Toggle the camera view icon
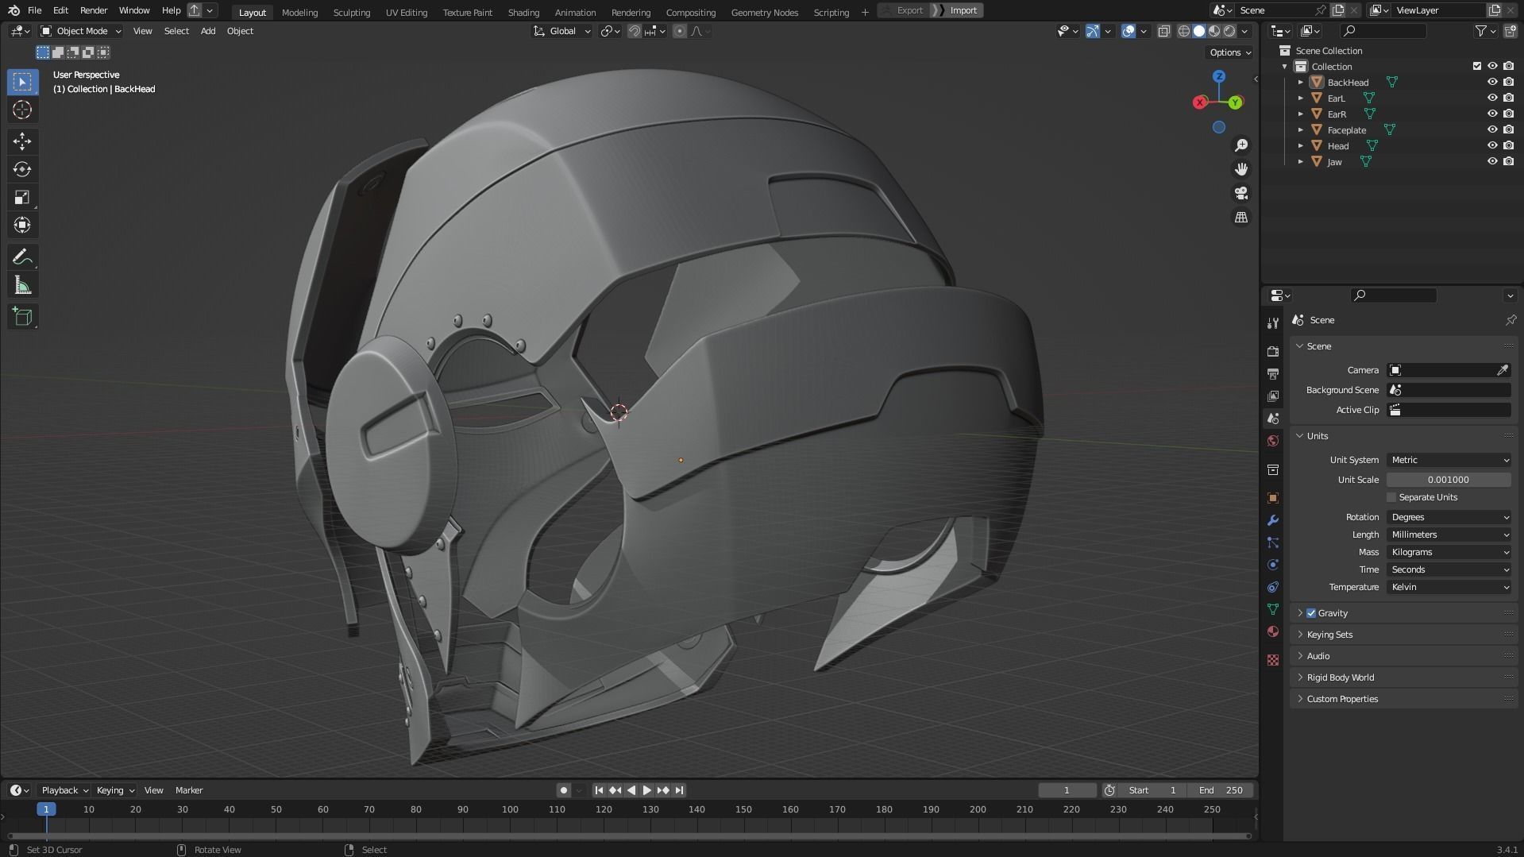Viewport: 1524px width, 857px height. [1241, 193]
